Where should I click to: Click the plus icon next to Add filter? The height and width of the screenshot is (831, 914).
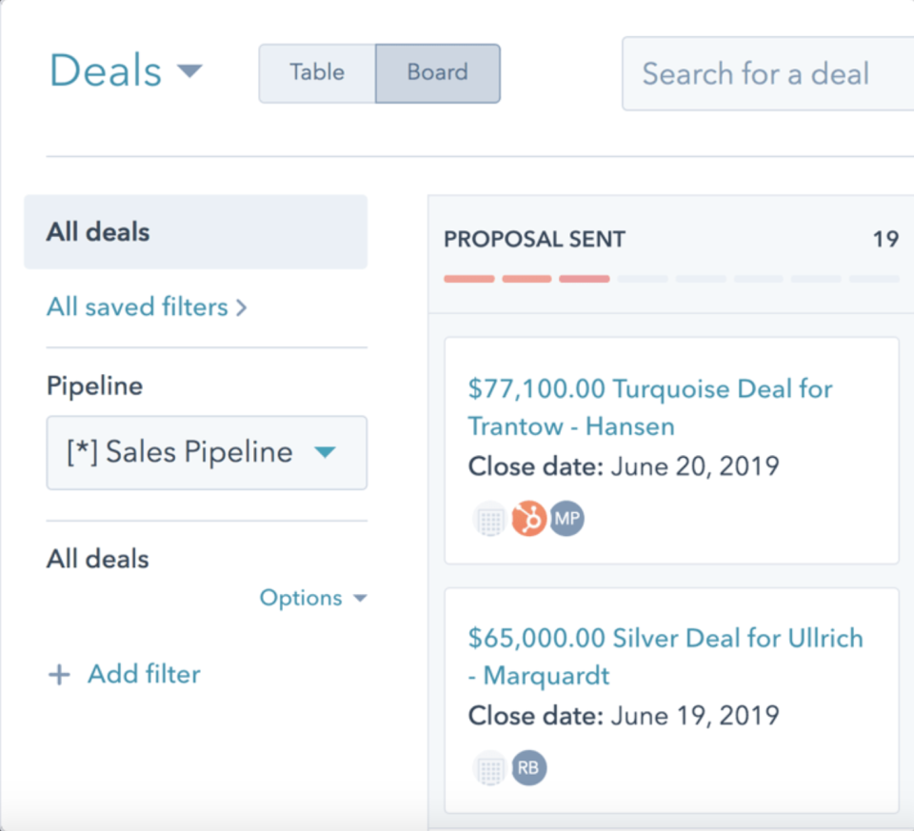coord(59,674)
